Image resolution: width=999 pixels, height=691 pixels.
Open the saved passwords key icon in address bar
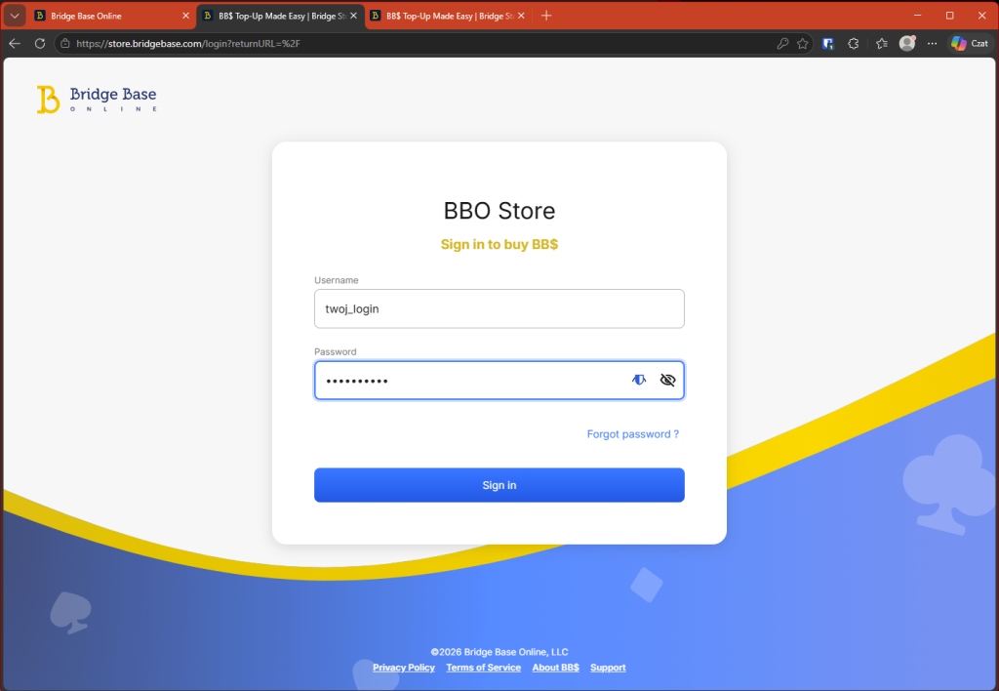[x=782, y=44]
